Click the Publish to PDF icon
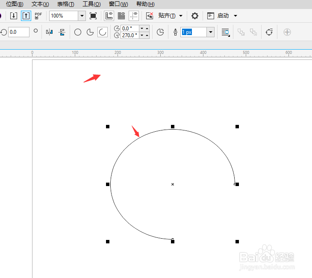This screenshot has width=312, height=278. [x=38, y=16]
